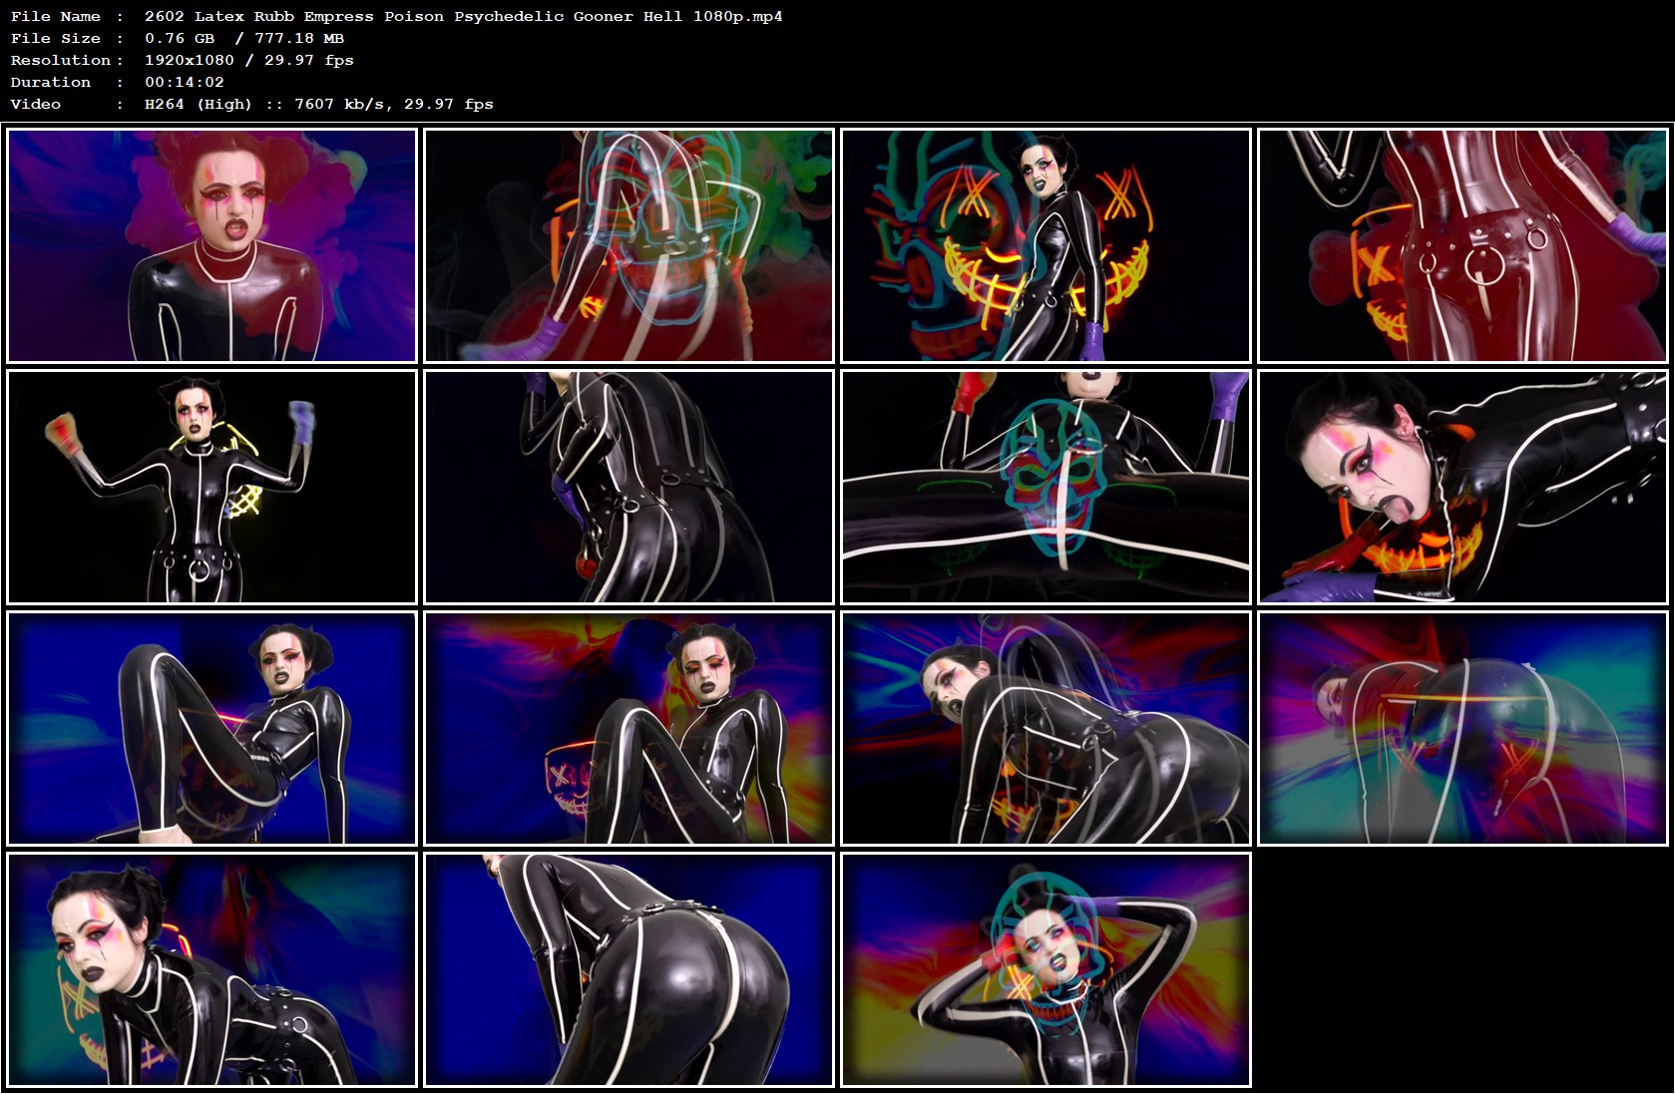Open thumbnail of figure with both arms raised
This screenshot has width=1675, height=1094.
coord(211,487)
